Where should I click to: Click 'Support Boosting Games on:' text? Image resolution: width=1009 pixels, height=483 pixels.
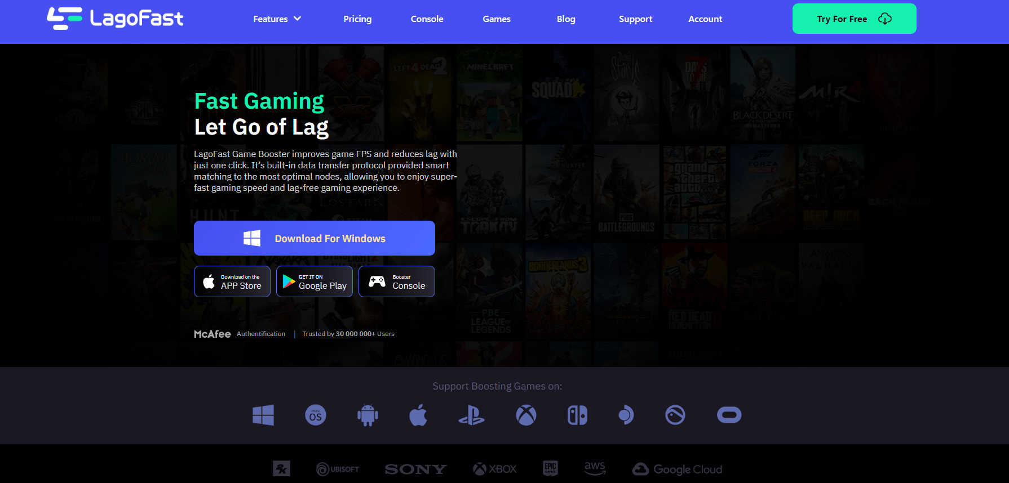pos(497,386)
